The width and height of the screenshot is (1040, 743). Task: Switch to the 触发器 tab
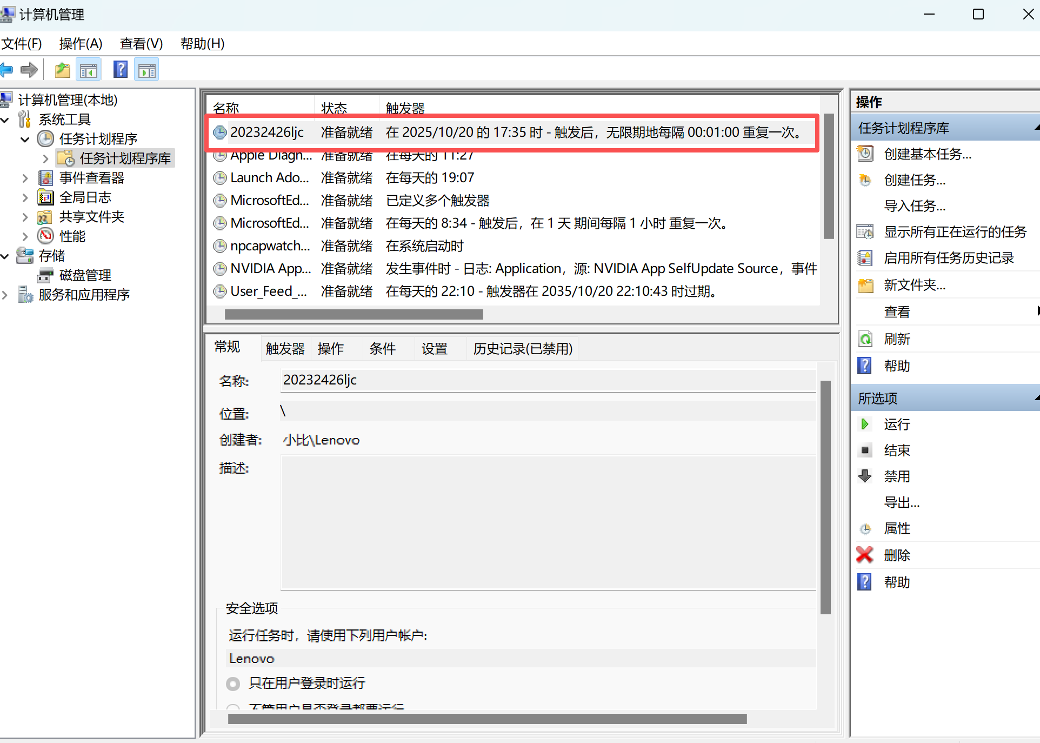(285, 349)
